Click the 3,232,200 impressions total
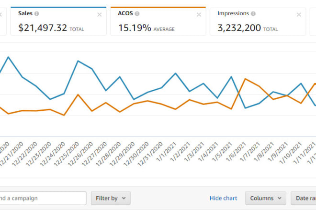 point(239,28)
